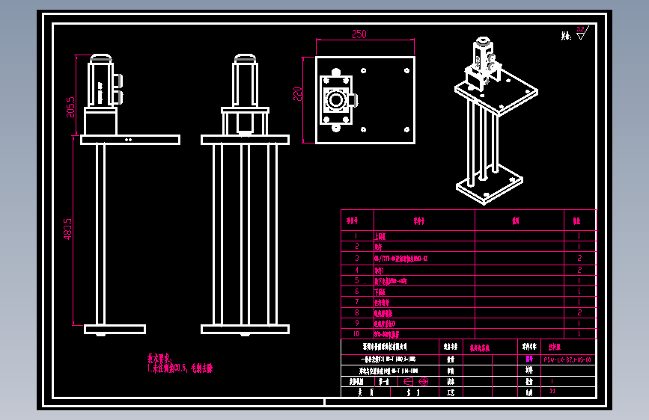Click the first-angle projection symbol in title block

[x=416, y=381]
